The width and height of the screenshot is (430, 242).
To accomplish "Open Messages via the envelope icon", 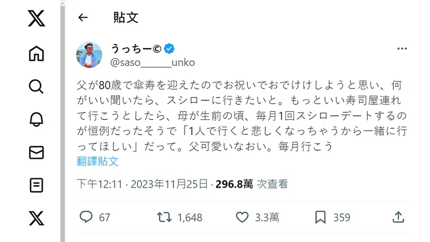I will tap(36, 153).
